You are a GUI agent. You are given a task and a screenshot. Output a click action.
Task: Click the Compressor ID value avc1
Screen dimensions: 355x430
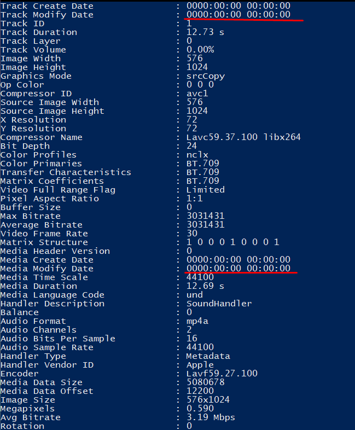coord(197,94)
